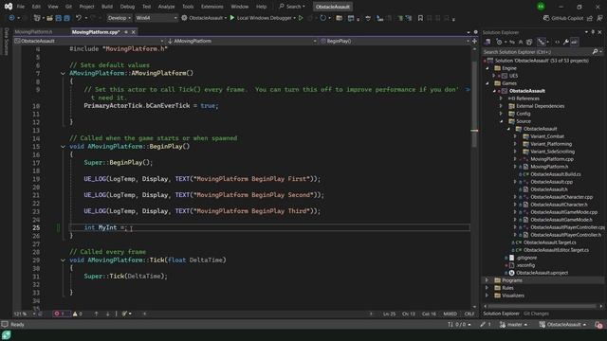This screenshot has height=341, width=607.
Task: Collapse the Tick function code fold
Action: click(63, 260)
